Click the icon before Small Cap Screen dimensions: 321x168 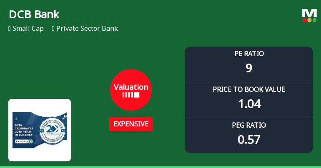9,29
